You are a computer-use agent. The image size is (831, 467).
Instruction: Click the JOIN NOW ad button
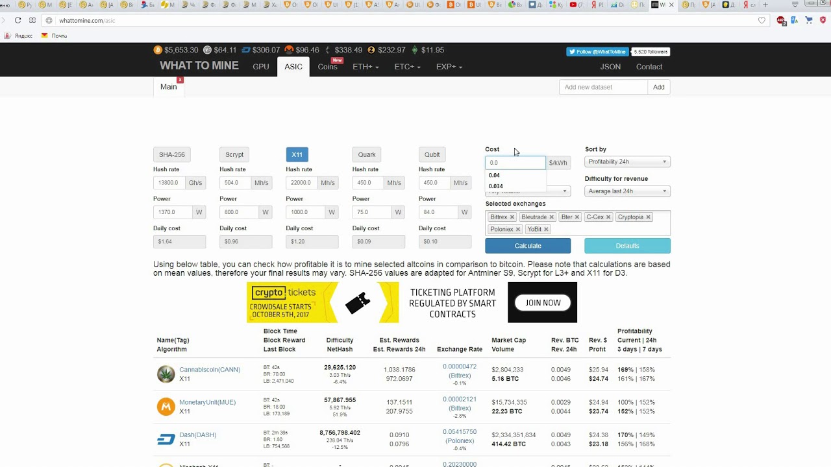[x=543, y=302]
